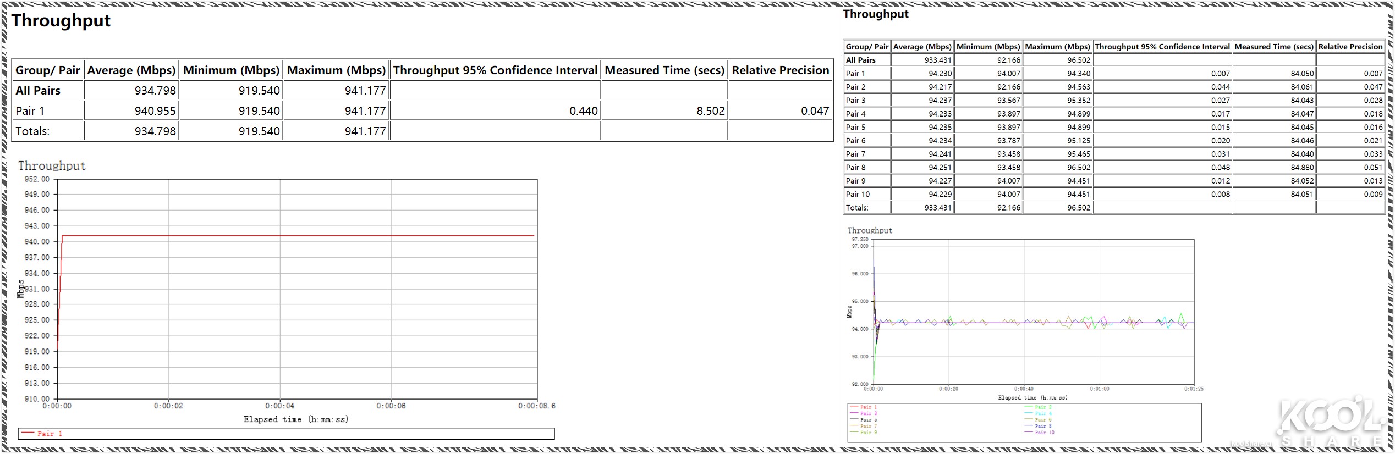
Task: Click the 0.440 confidence interval value
Action: (x=584, y=111)
